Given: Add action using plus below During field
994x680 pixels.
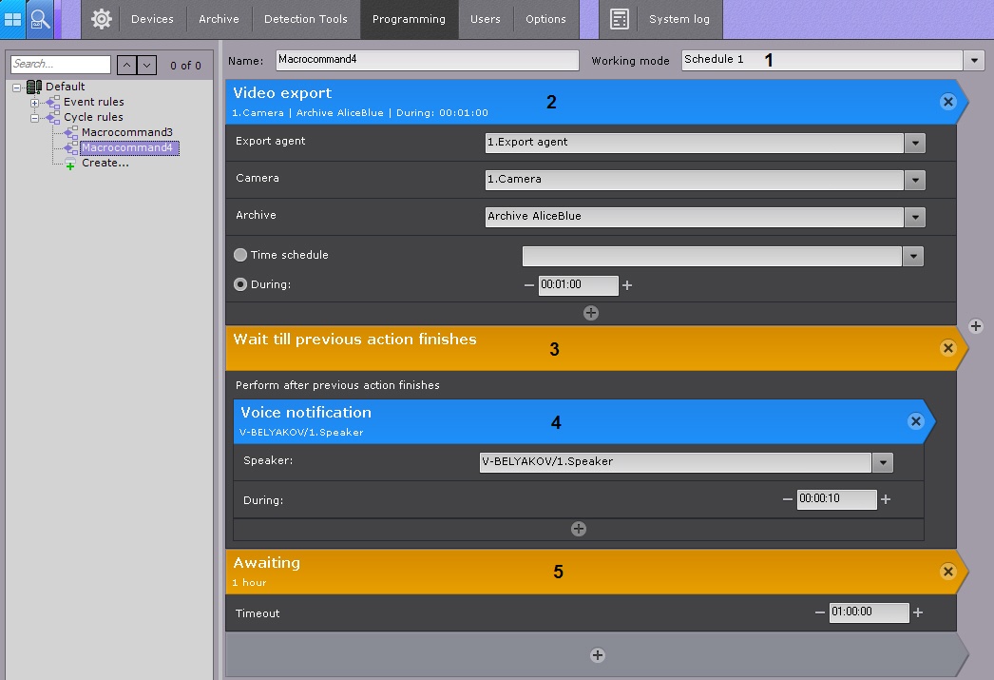Looking at the screenshot, I should coord(590,313).
